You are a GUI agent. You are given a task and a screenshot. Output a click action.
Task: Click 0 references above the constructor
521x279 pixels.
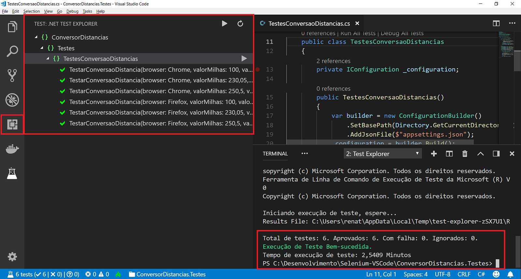[x=333, y=88]
